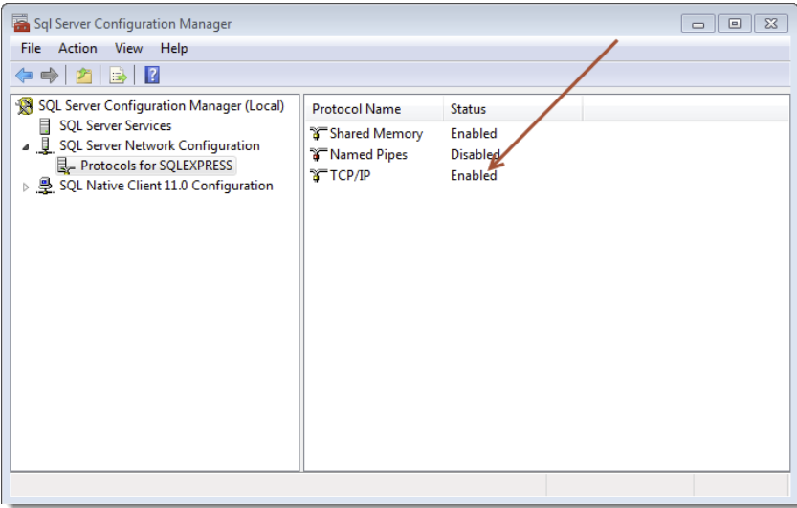
Task: Maximize the Configuration Manager window
Action: coord(735,23)
